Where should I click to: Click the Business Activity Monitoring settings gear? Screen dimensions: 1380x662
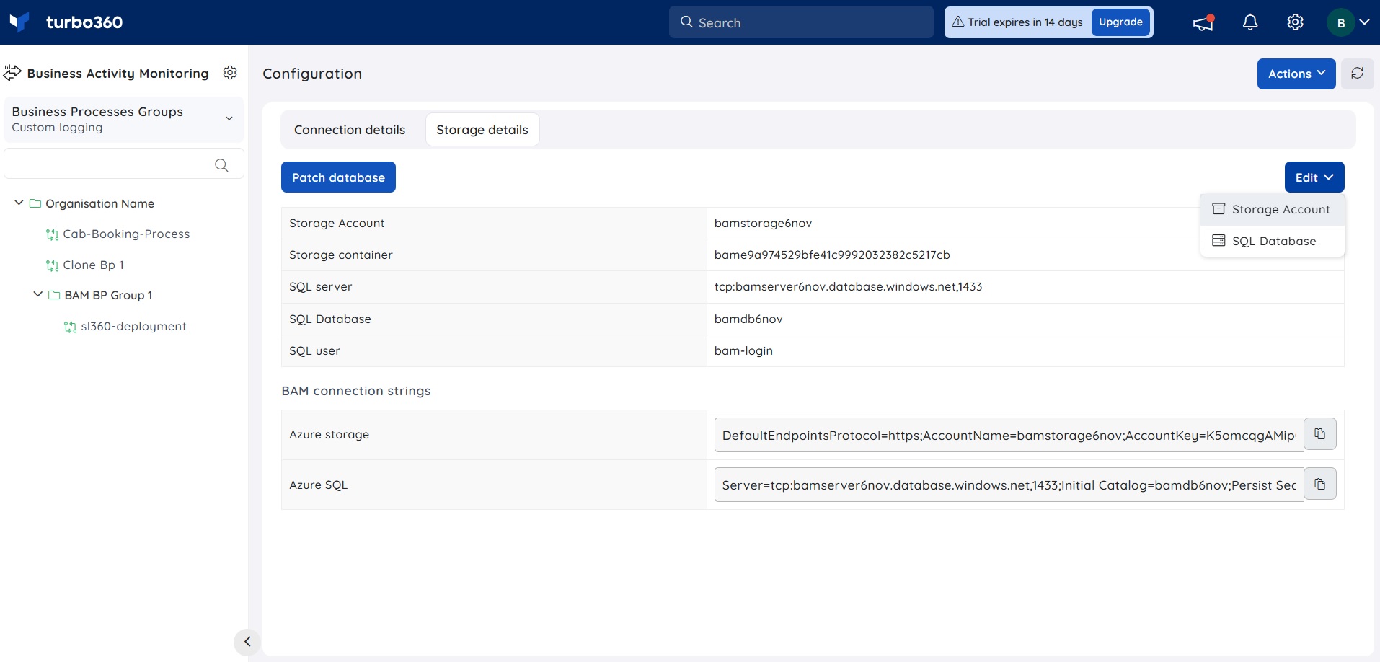230,73
